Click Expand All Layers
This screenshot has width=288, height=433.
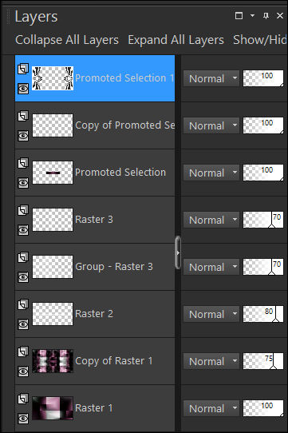point(176,40)
